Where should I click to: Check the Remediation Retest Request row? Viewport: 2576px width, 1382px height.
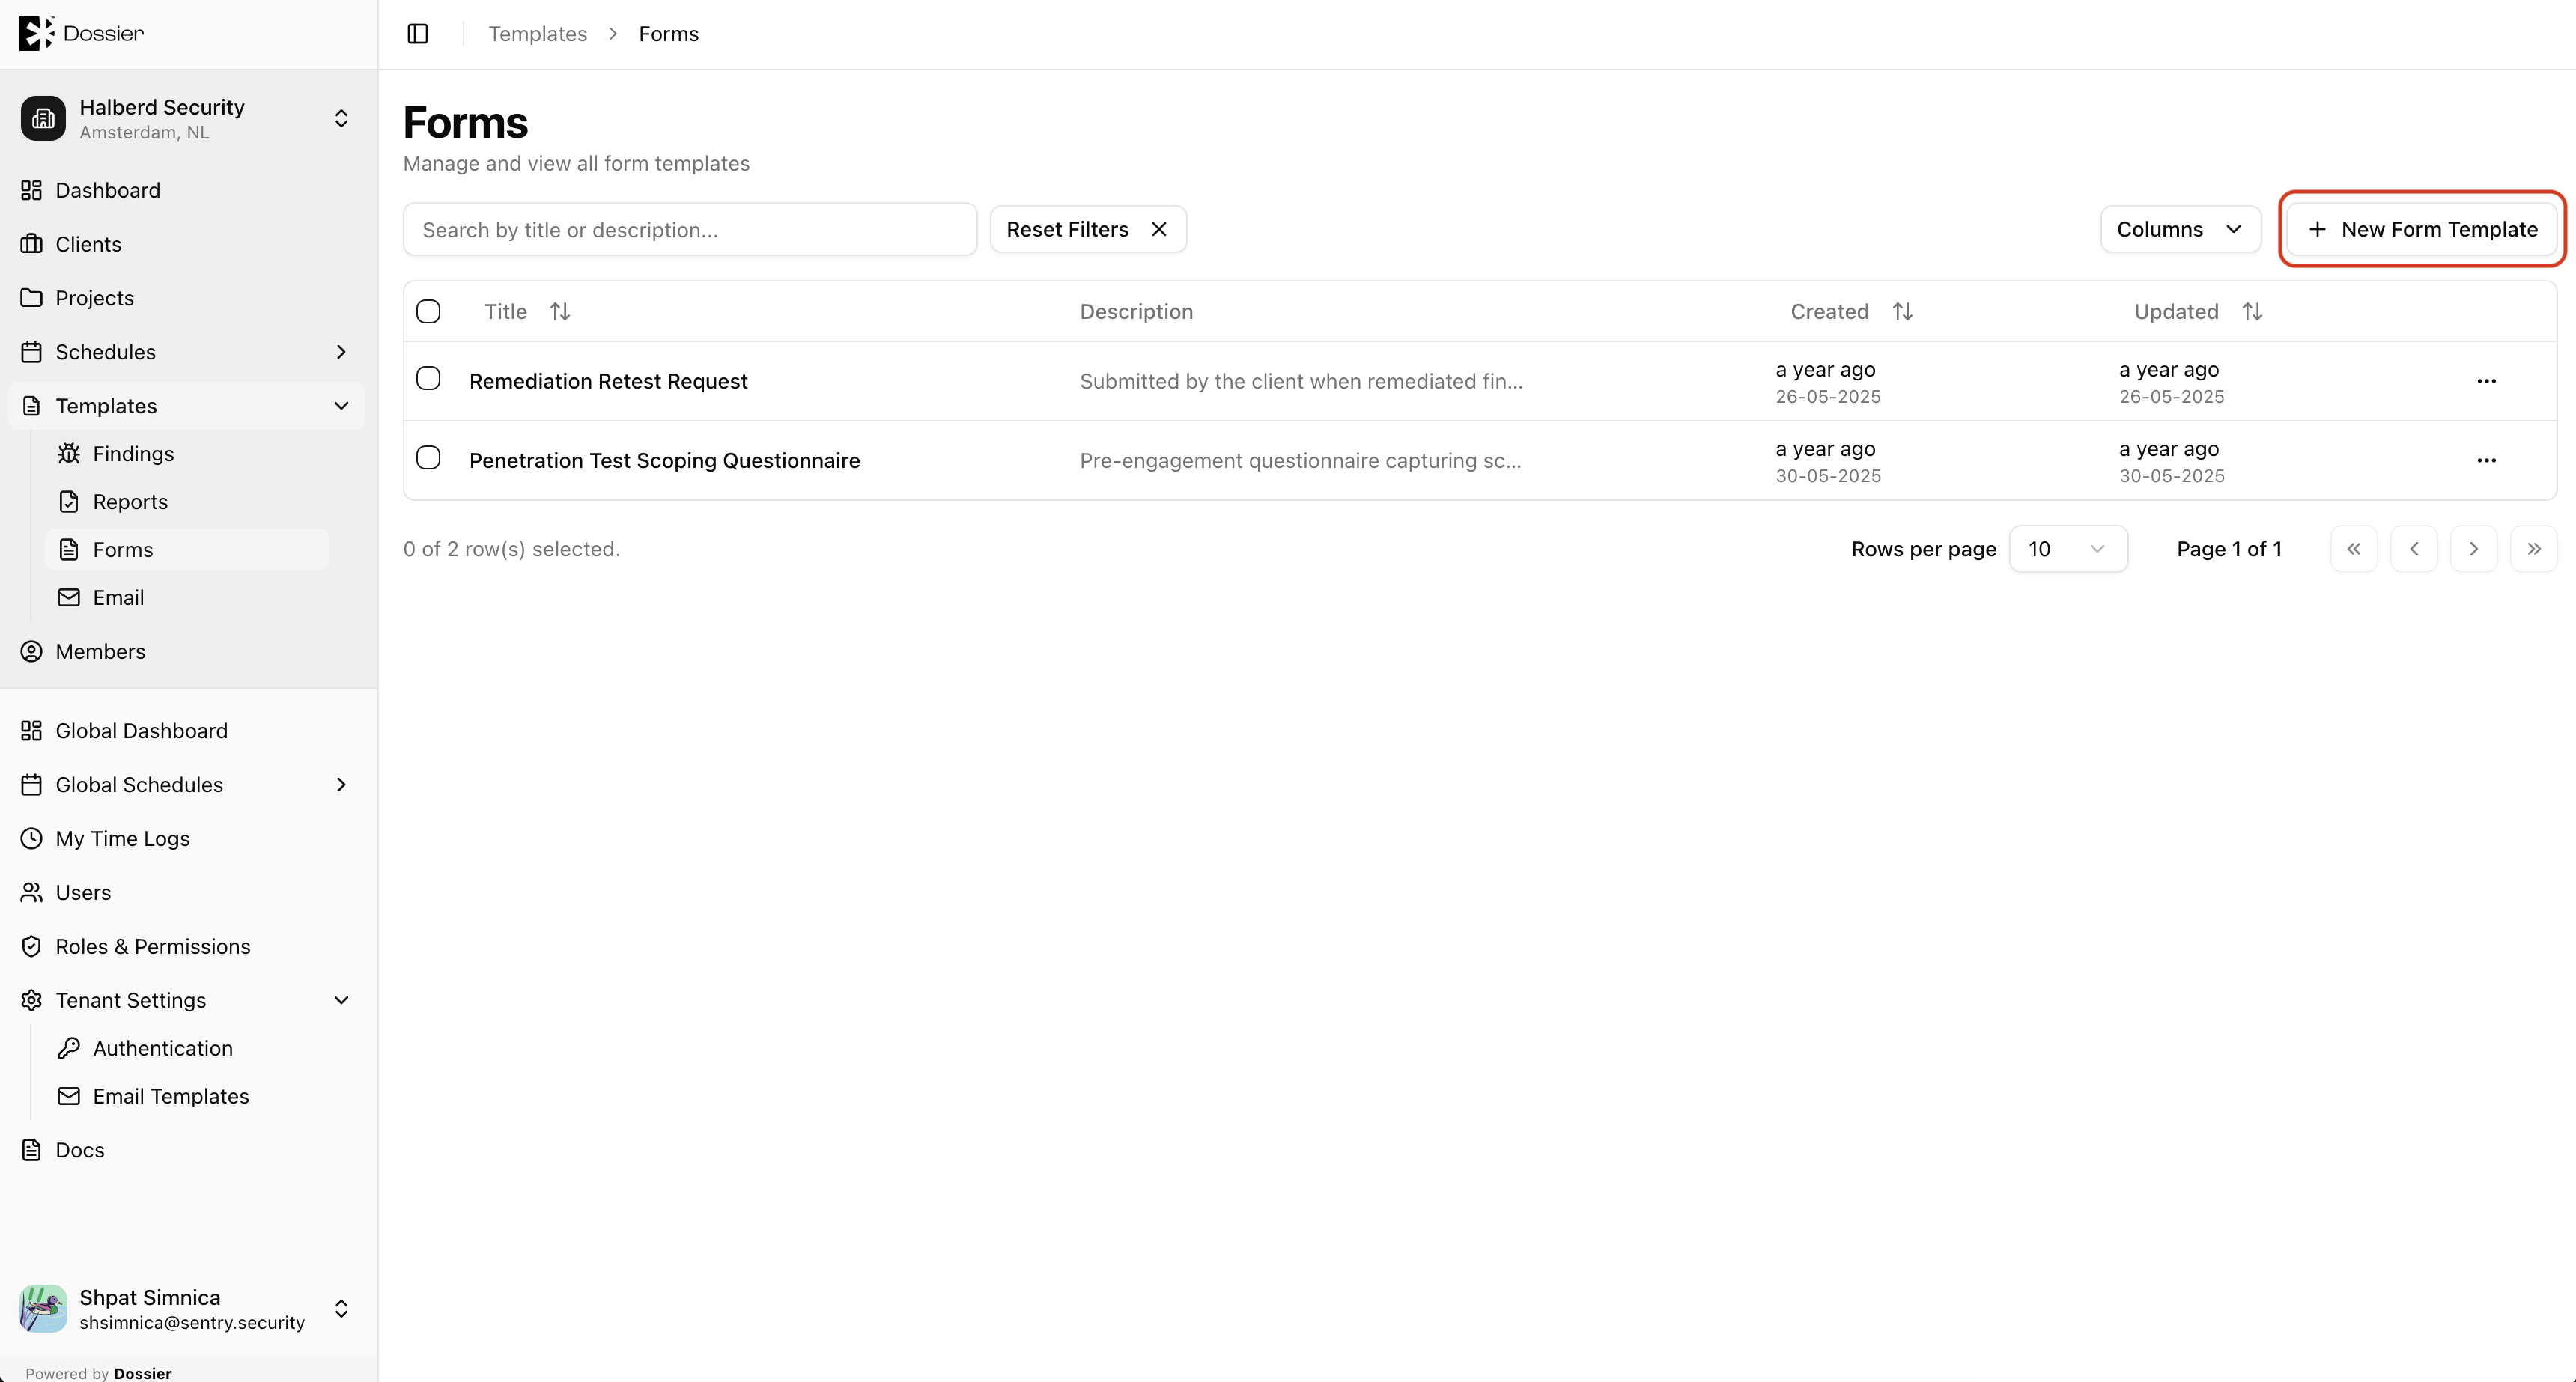pos(428,378)
